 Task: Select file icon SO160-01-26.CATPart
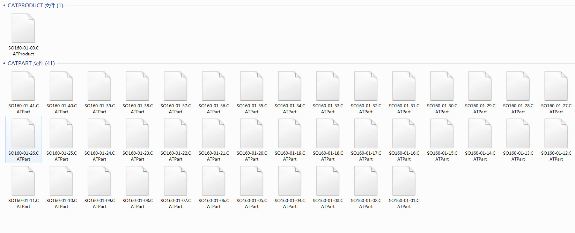[23, 133]
